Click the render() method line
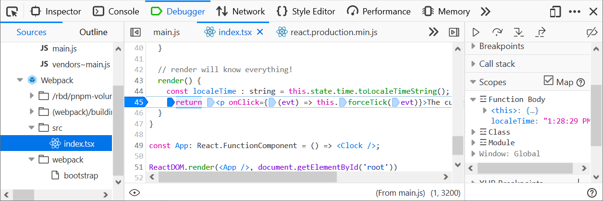This screenshot has height=201, width=603. (x=179, y=80)
